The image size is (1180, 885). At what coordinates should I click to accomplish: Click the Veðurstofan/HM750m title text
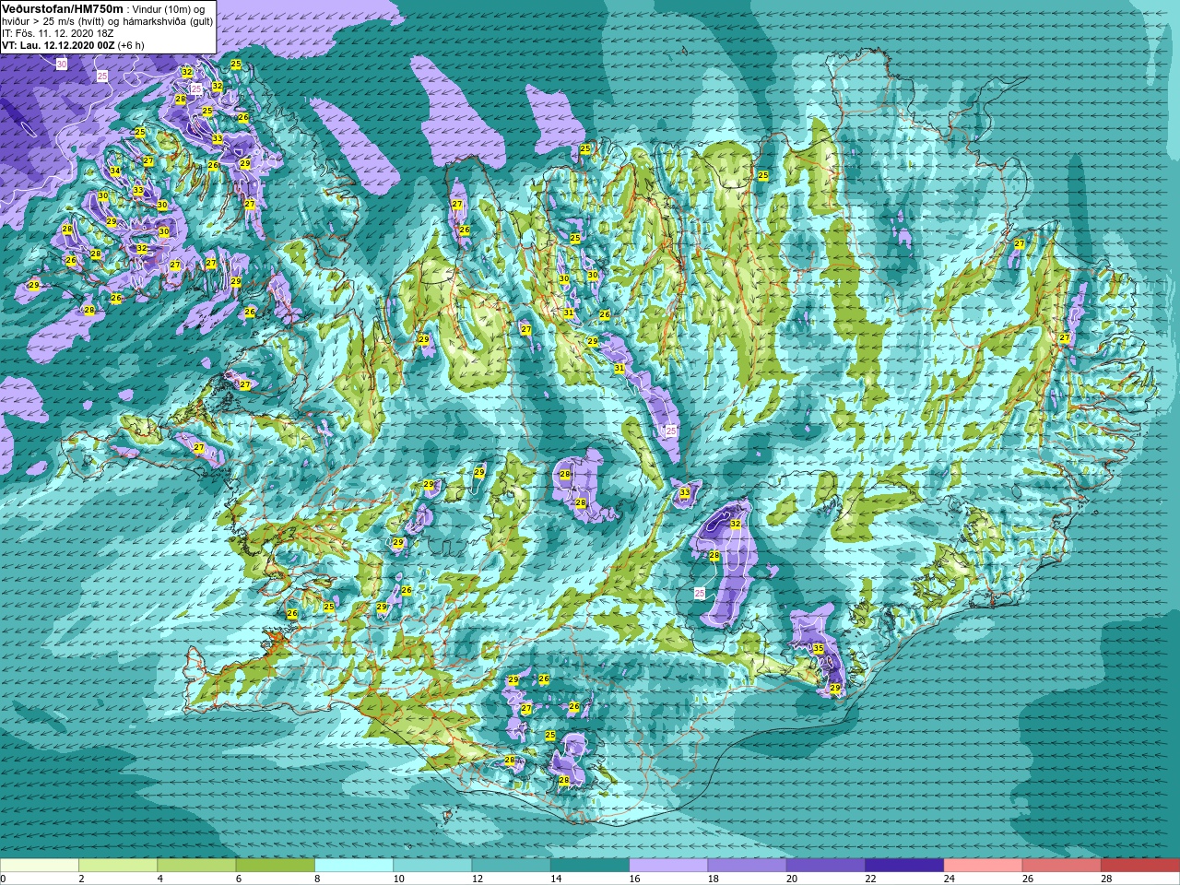tap(63, 8)
